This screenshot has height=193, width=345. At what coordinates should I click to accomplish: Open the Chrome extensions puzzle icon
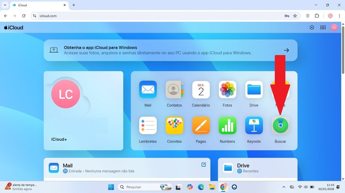point(317,16)
